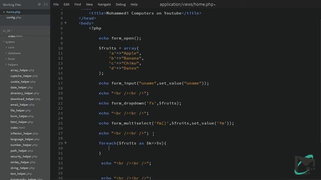Open Working Files settings gear
This screenshot has width=321, height=180.
(x=39, y=4)
